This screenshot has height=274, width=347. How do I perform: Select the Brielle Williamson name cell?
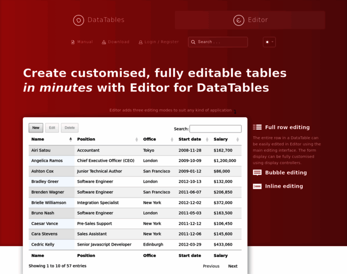pos(52,203)
